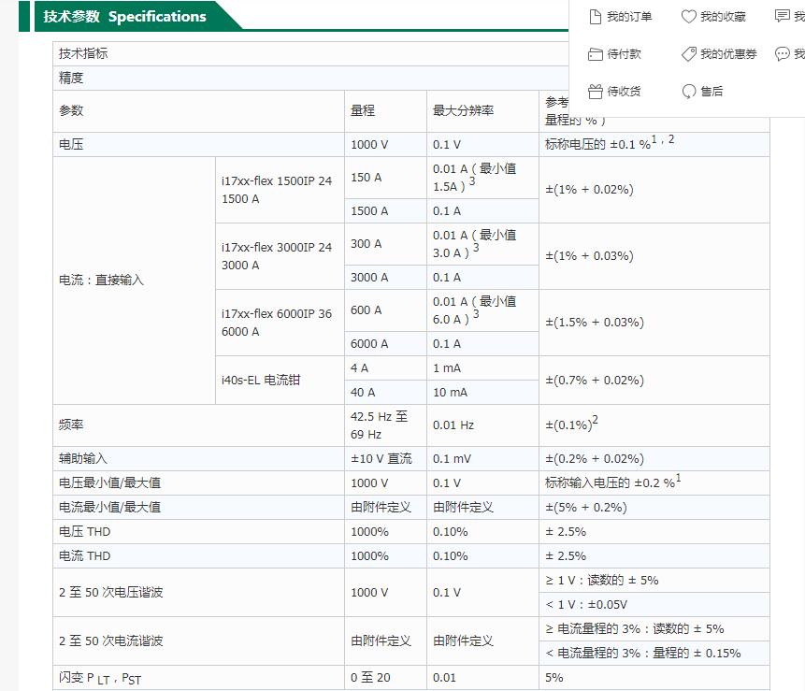Open the 我的优惠券 text link
The image size is (805, 691).
coord(728,54)
